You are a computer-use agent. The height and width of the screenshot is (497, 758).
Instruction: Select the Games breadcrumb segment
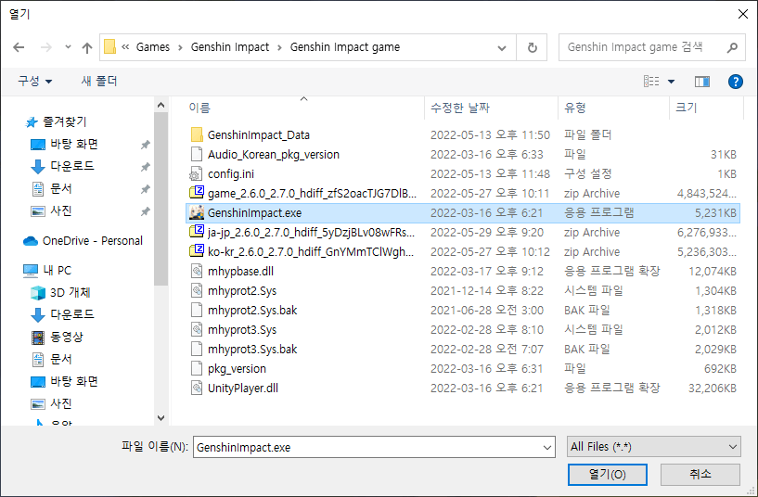(x=153, y=47)
